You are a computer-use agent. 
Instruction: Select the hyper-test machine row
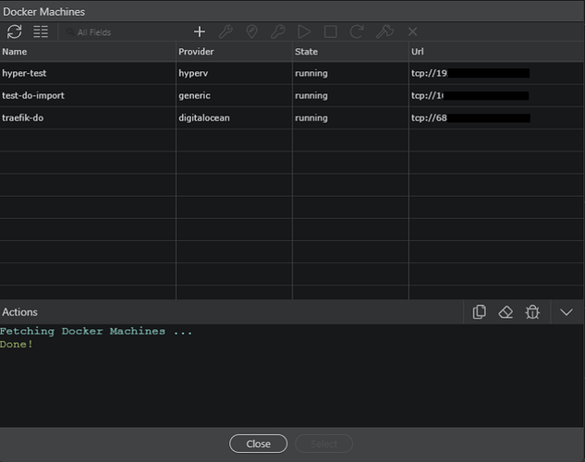point(292,73)
